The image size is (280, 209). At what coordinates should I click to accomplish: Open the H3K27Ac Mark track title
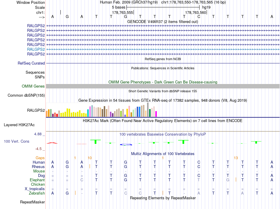[163, 121]
